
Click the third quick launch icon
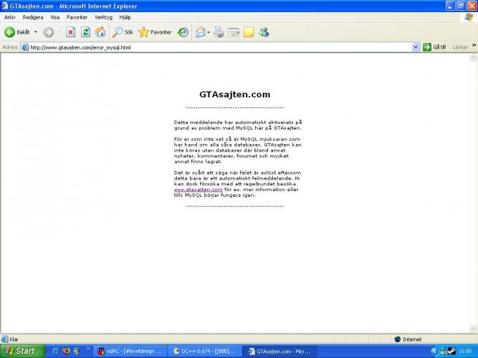pos(77,351)
